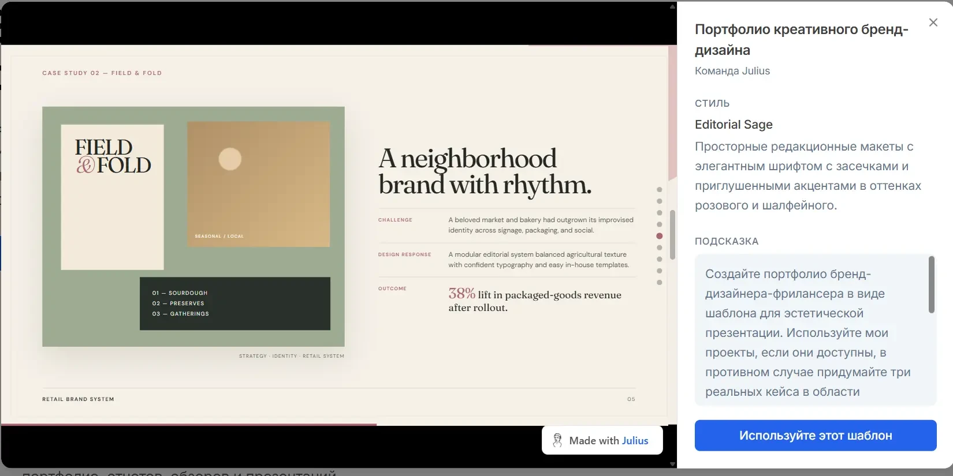
Task: Click the tan Seasonal / Local square
Action: [259, 184]
